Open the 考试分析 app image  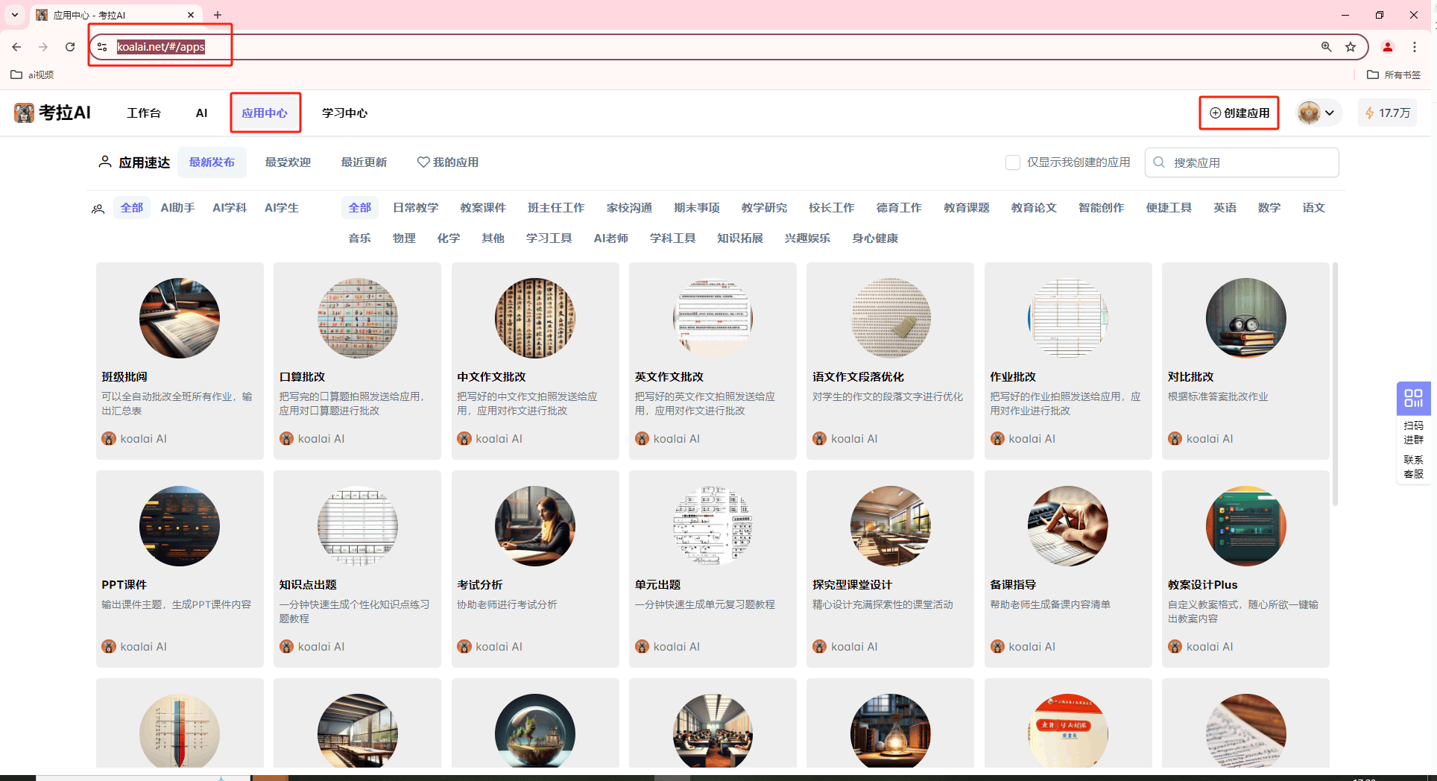[535, 526]
